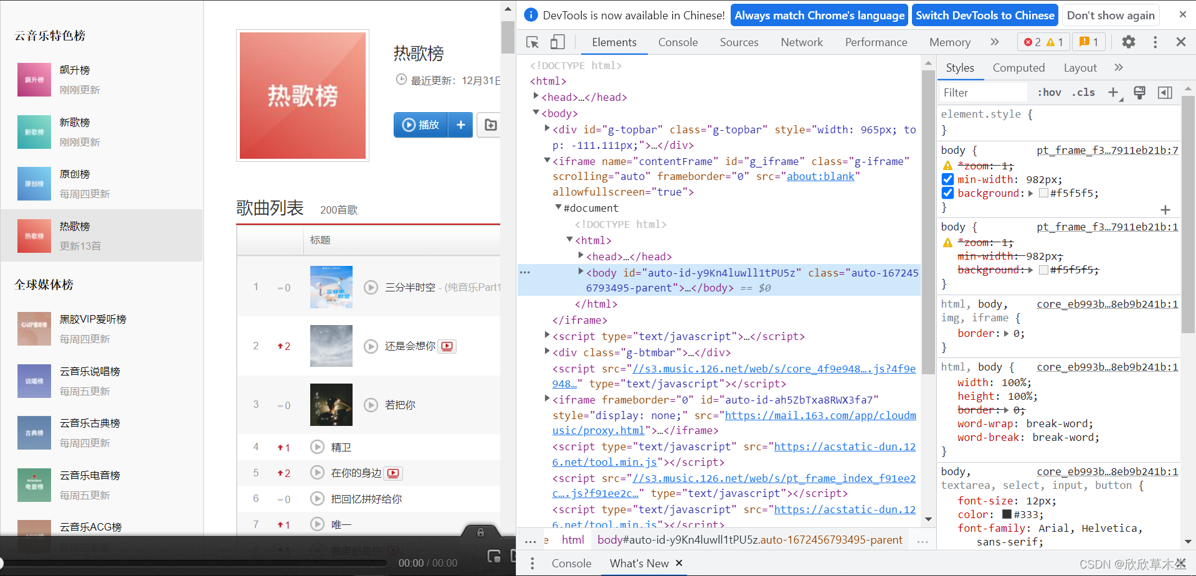Click the player progress slider handle
The image size is (1196, 576).
pos(1,563)
